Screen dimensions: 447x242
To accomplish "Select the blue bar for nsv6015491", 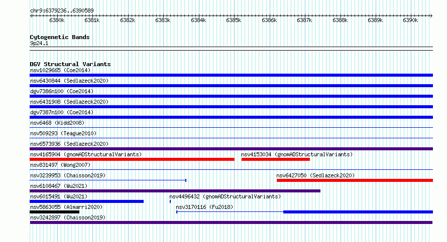I will tap(87, 201).
